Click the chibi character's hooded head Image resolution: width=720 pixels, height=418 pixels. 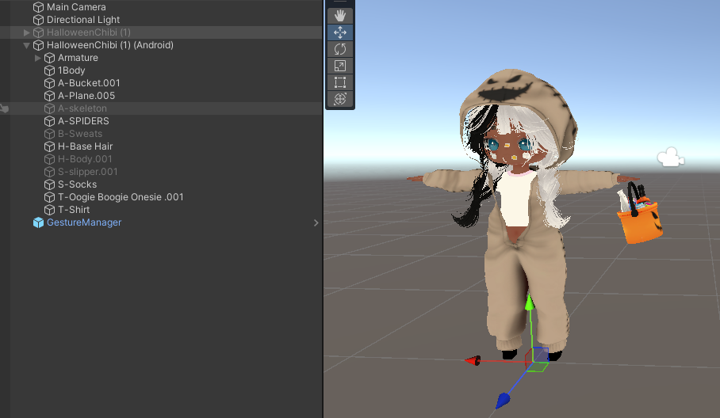tap(518, 120)
